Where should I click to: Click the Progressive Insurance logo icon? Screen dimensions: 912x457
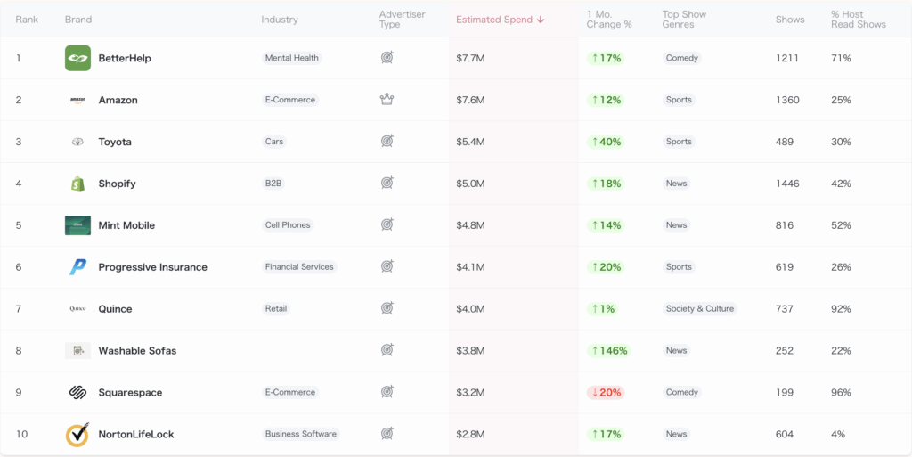click(77, 267)
